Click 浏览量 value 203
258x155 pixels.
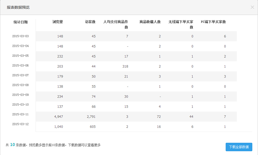click(x=60, y=66)
